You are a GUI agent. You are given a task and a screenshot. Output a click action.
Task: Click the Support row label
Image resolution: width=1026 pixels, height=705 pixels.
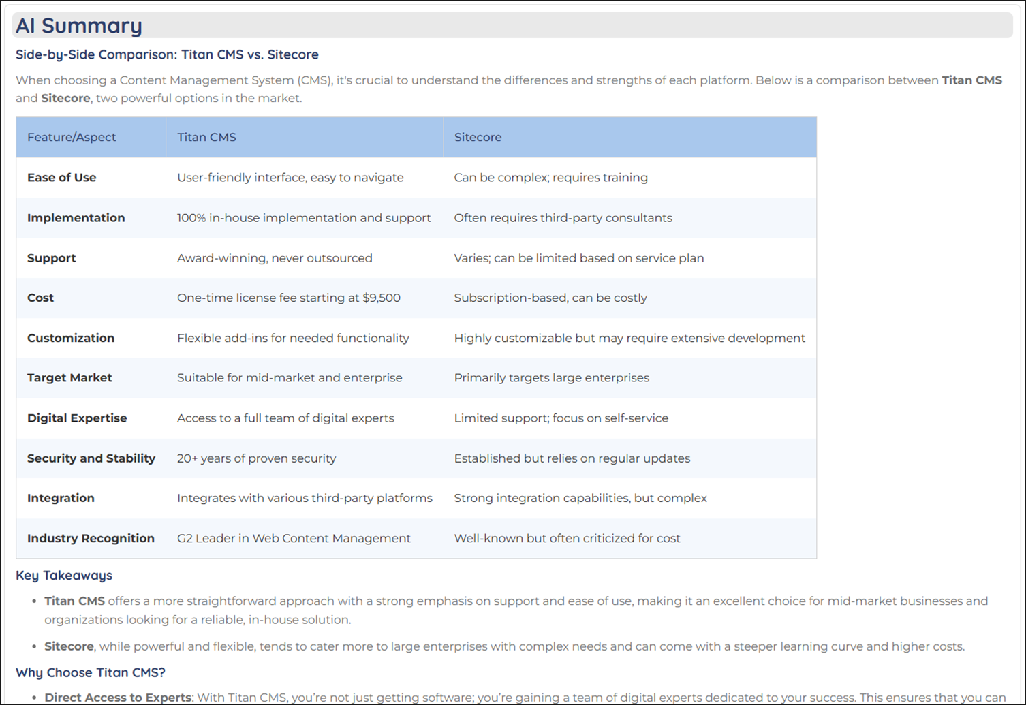point(51,258)
